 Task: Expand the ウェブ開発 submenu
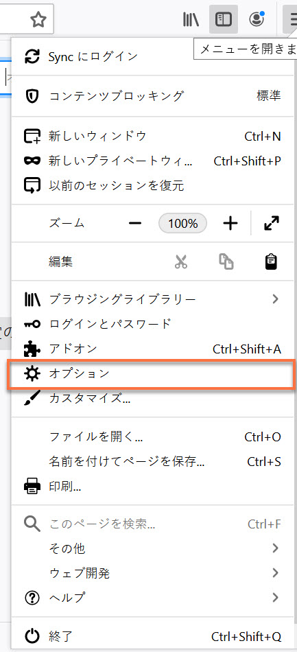[154, 573]
